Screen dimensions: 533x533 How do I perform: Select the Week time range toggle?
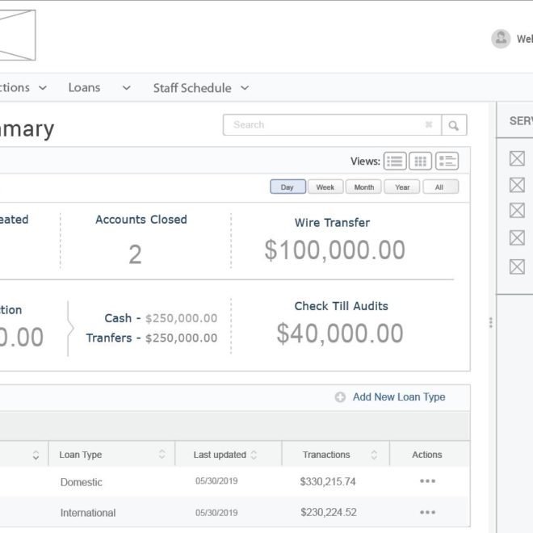325,187
